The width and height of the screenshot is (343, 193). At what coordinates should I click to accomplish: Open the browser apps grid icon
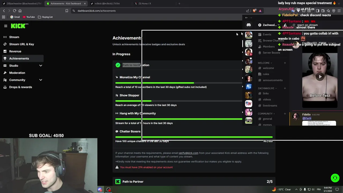tap(3, 17)
